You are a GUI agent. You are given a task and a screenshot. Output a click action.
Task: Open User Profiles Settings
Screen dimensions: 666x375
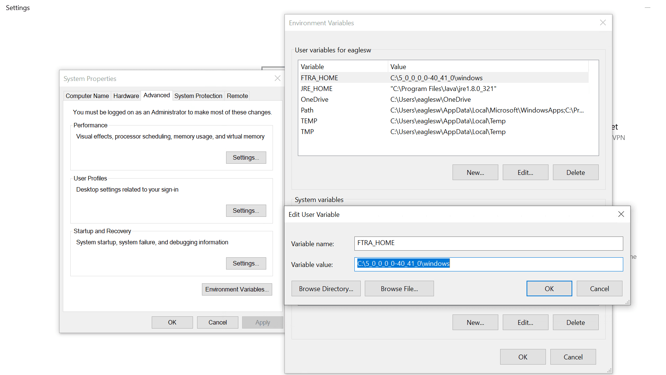point(246,211)
